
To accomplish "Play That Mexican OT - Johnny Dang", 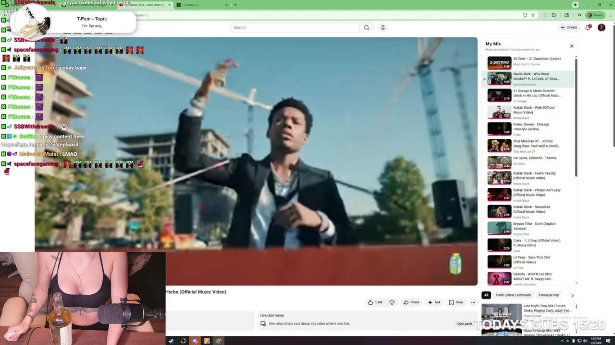I will [x=529, y=146].
